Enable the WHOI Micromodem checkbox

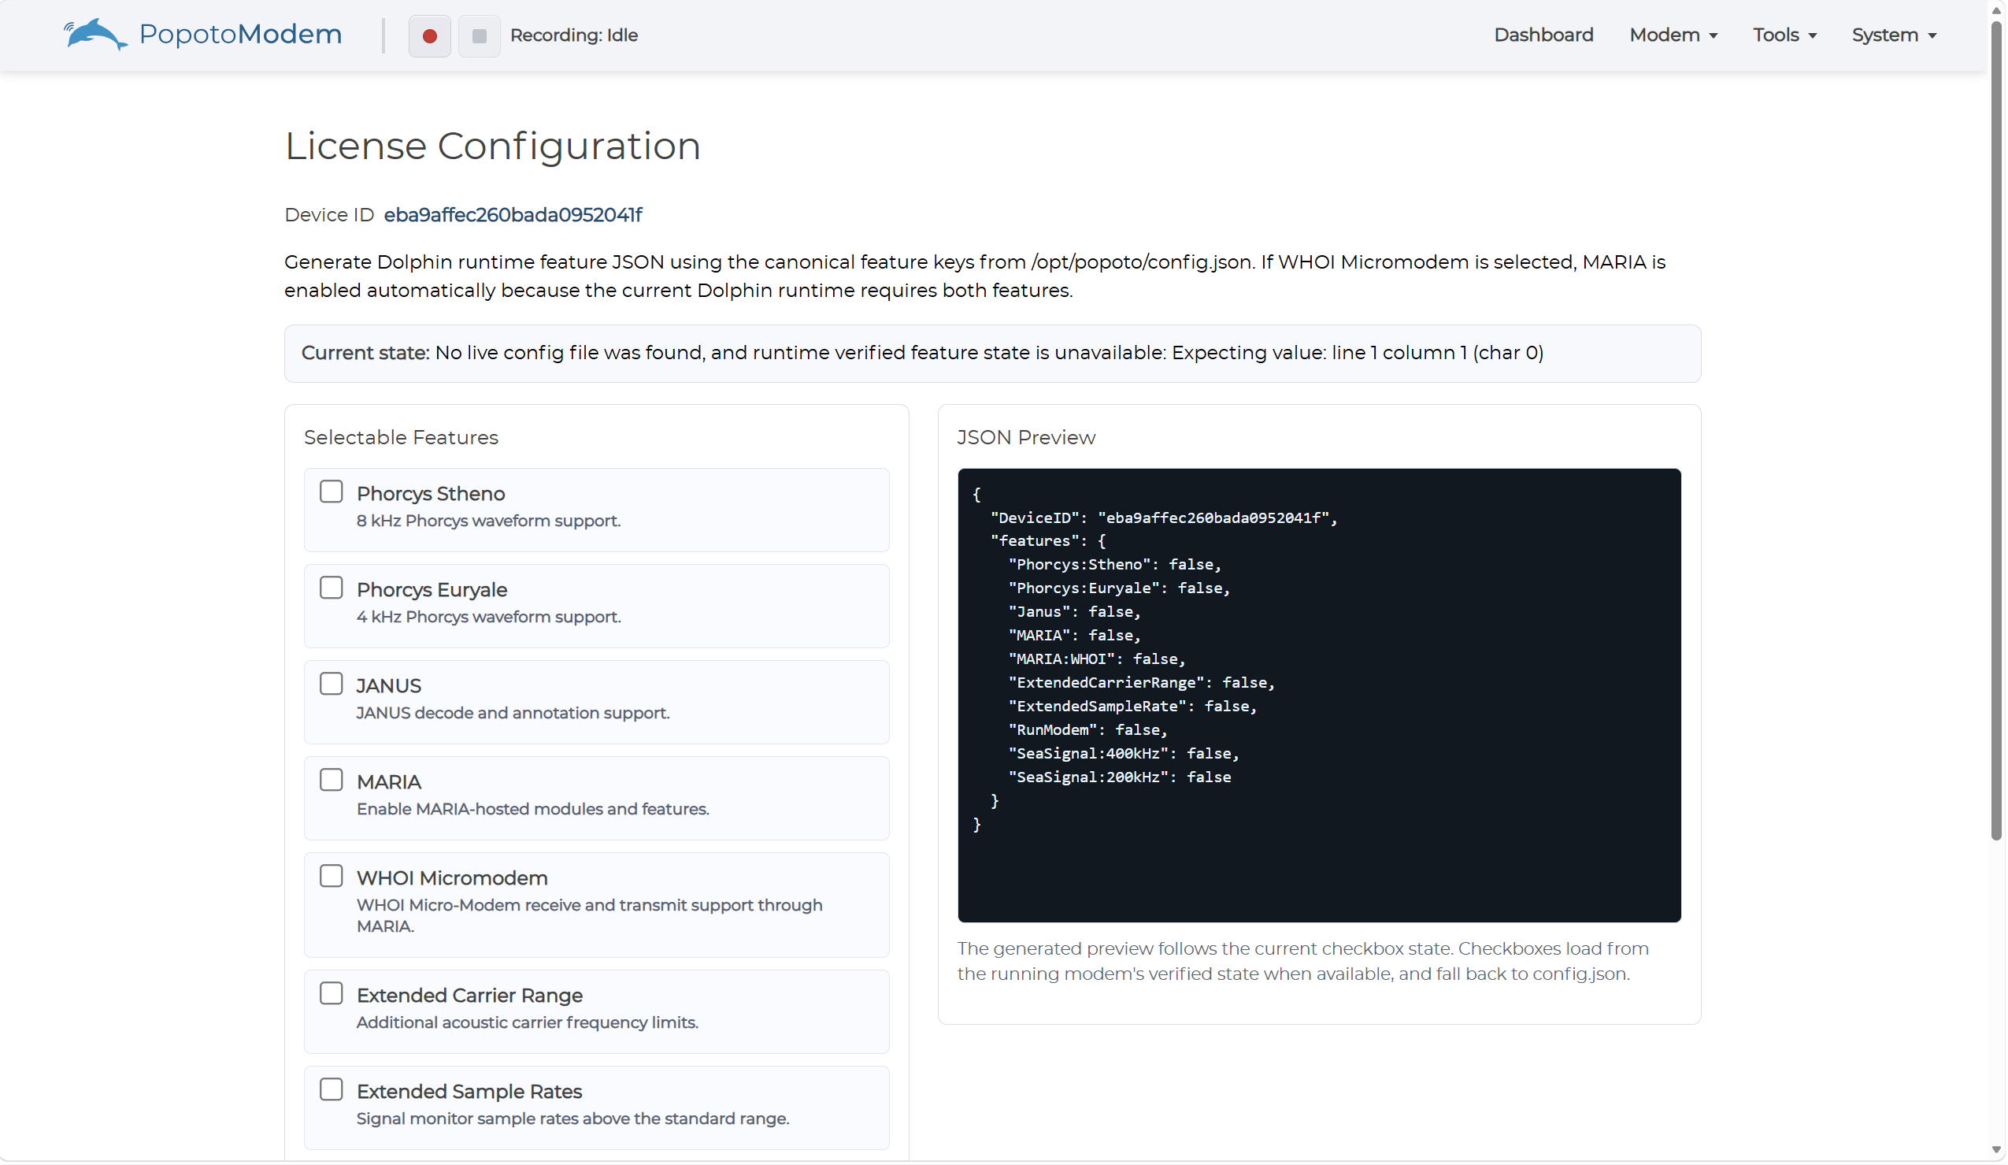(332, 877)
